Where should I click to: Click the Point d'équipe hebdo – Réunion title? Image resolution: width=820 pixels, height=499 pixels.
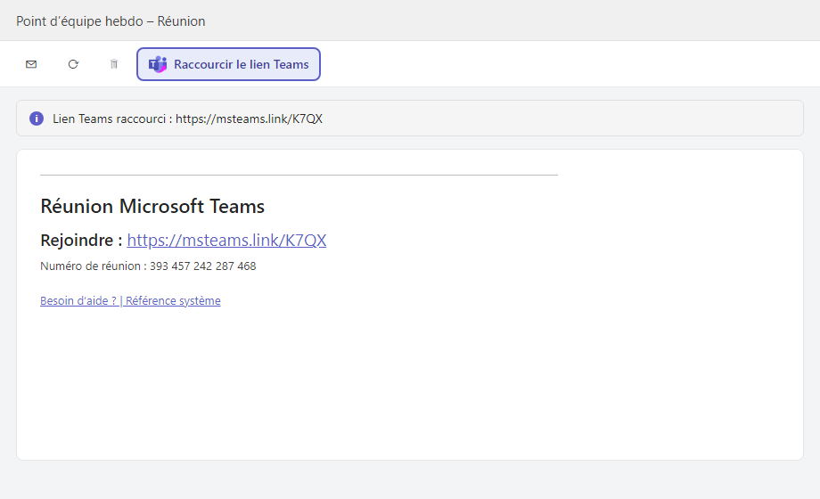111,21
